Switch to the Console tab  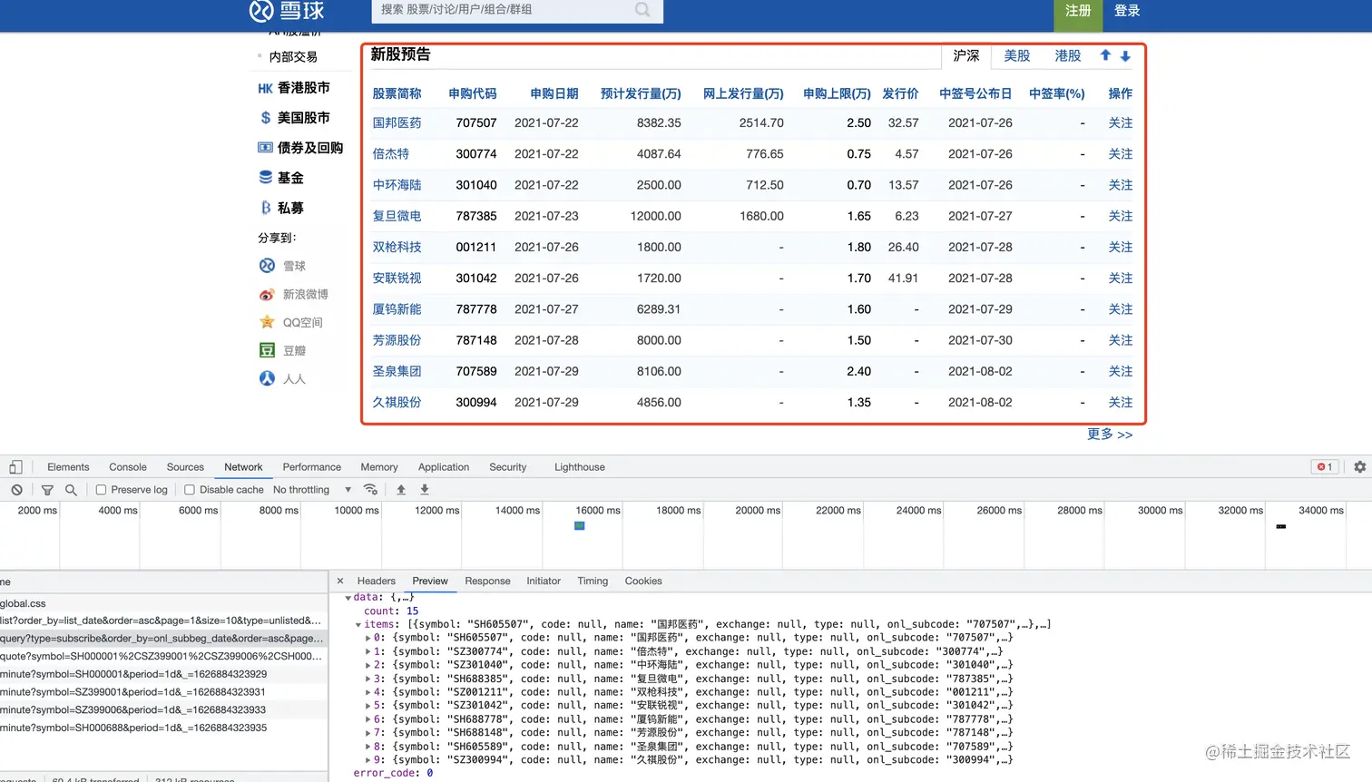(x=128, y=467)
